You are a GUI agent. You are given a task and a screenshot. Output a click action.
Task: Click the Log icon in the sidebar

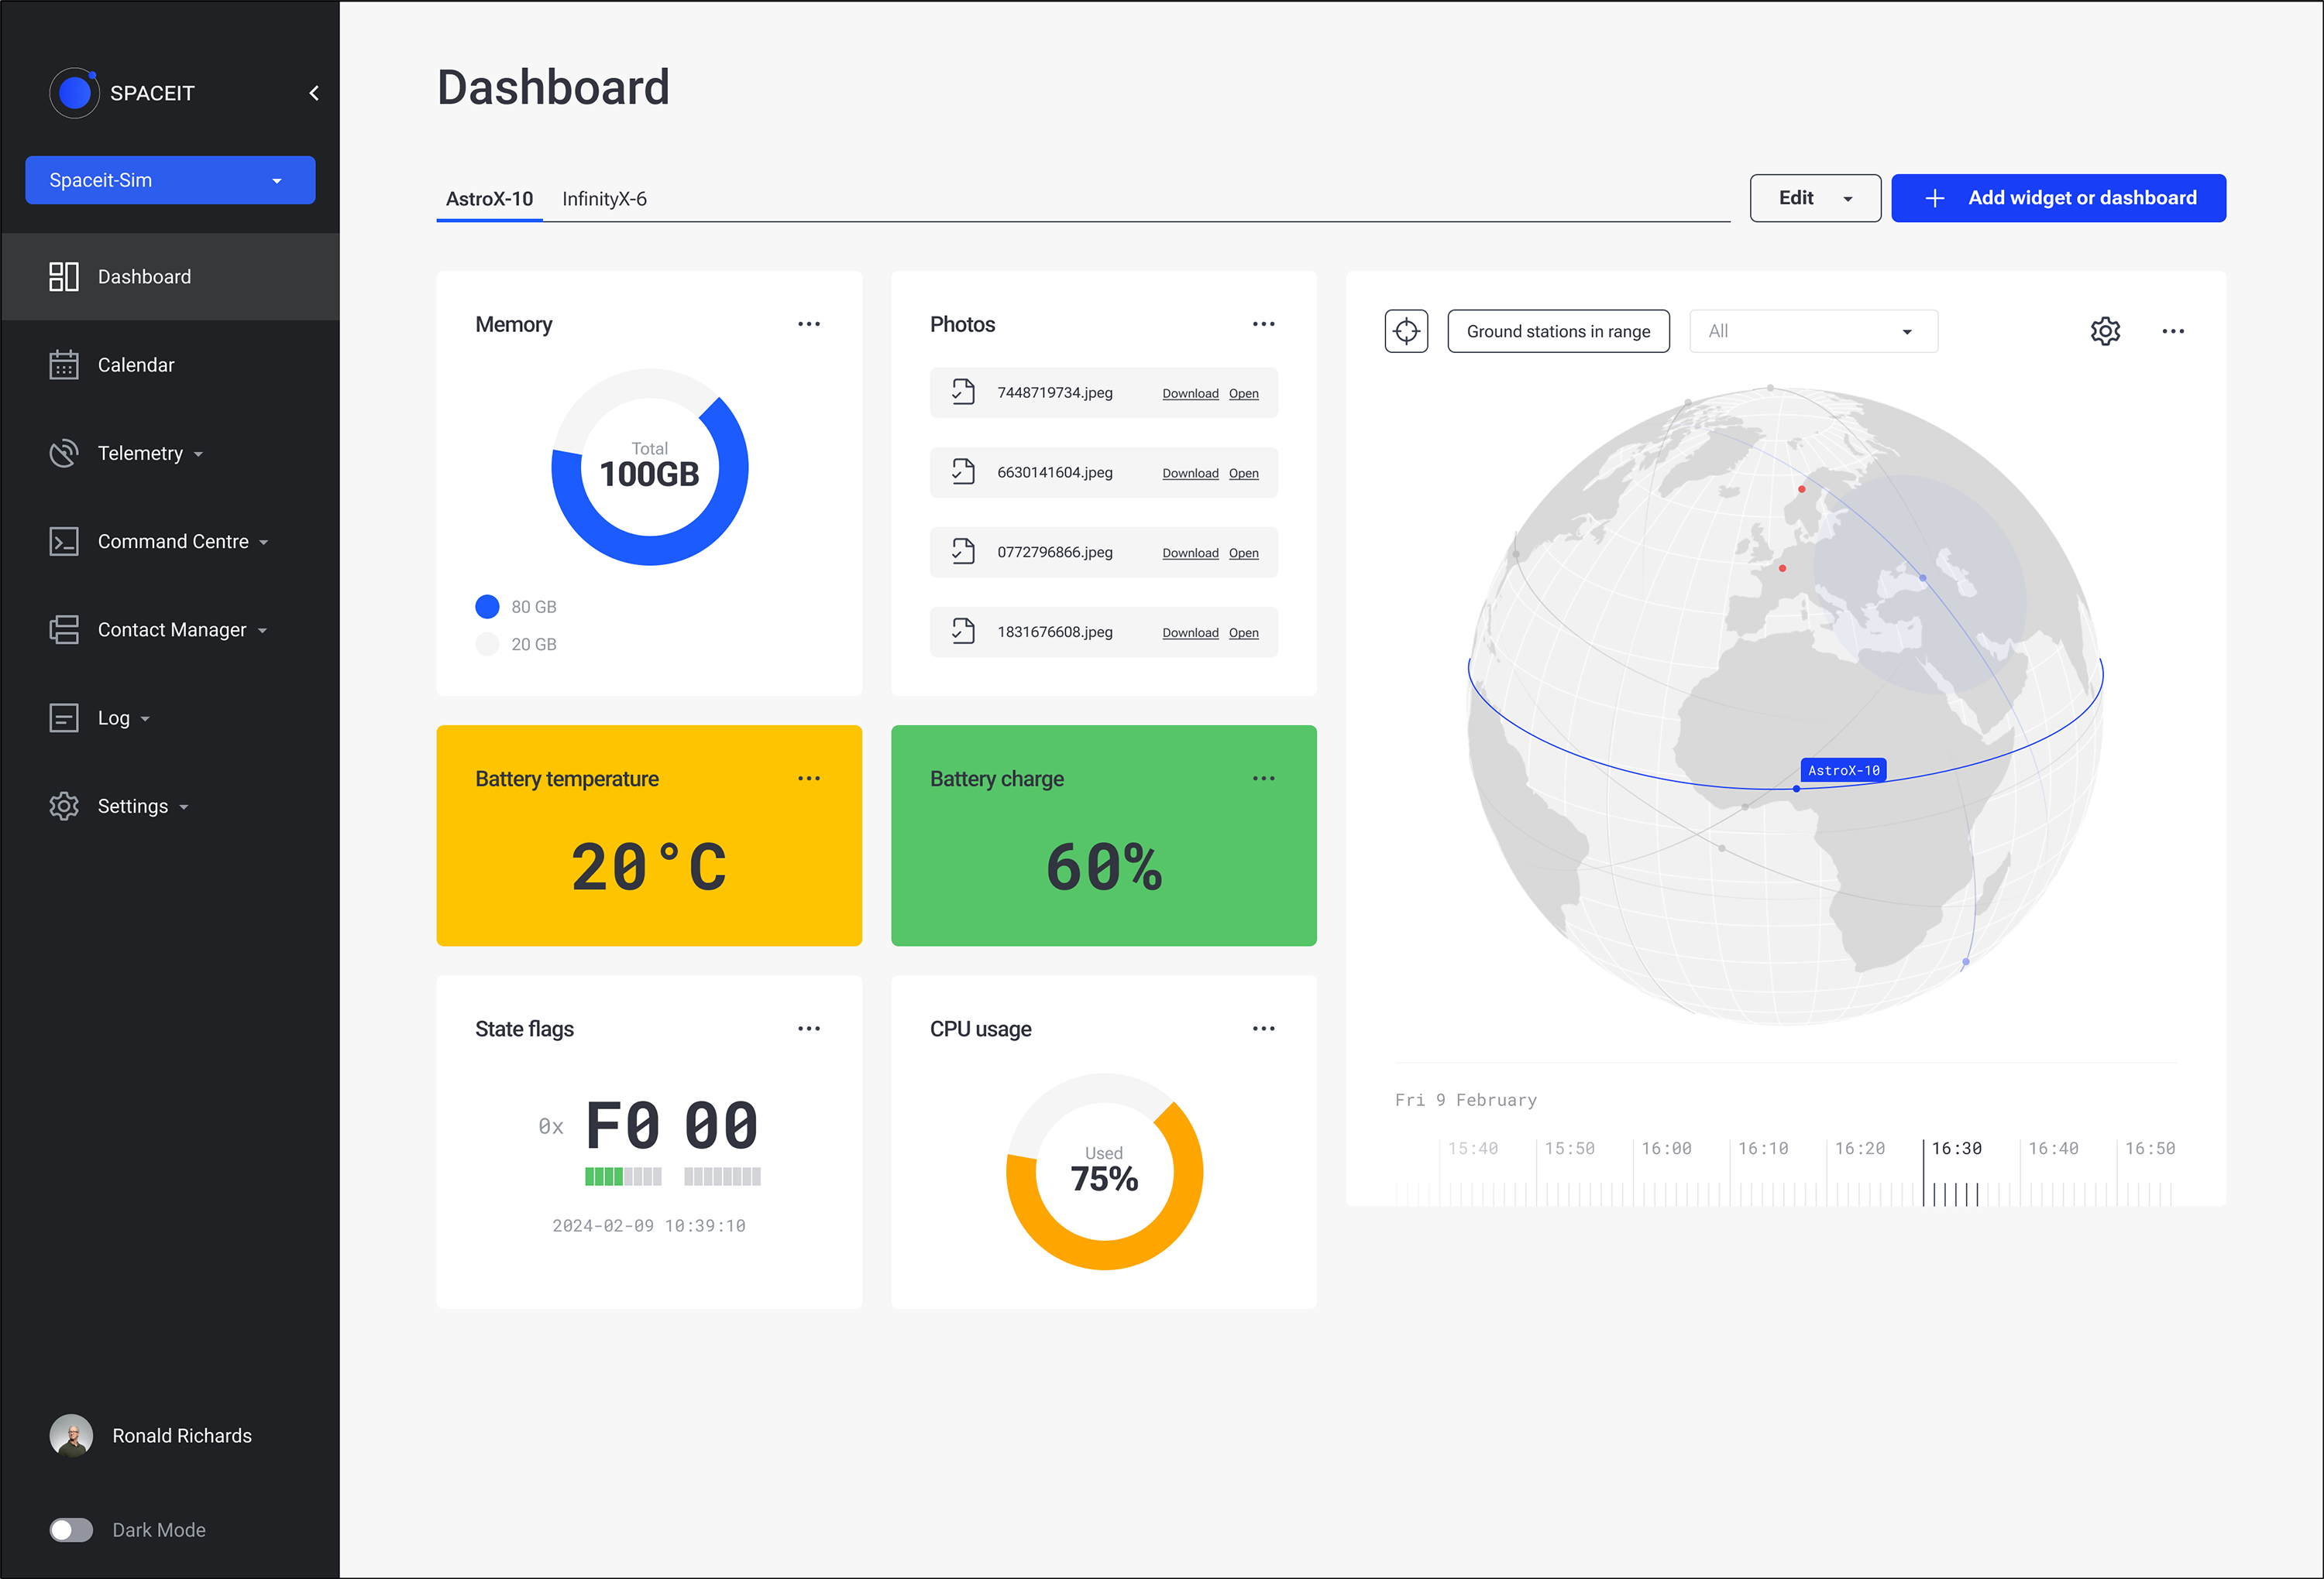click(x=64, y=718)
